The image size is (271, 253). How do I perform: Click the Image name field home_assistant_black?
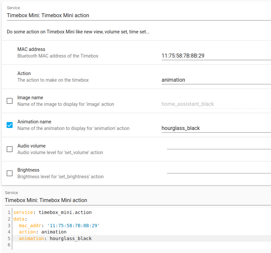point(216,104)
